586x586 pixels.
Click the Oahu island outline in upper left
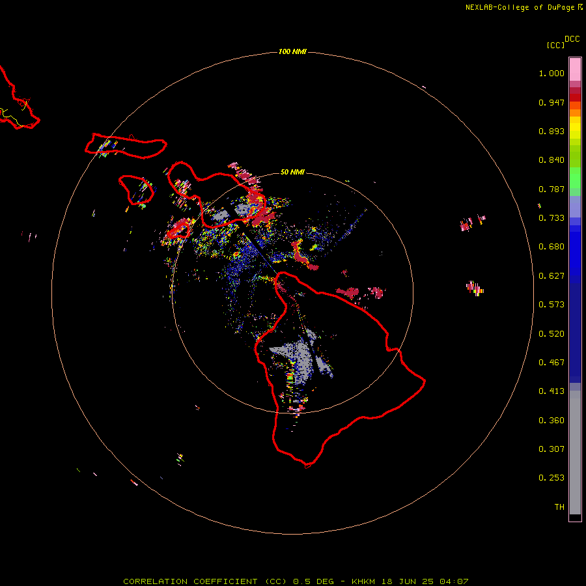tap(19, 98)
